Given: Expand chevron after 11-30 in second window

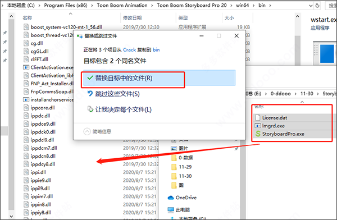Looking at the screenshot, I should pyautogui.click(x=318, y=94).
